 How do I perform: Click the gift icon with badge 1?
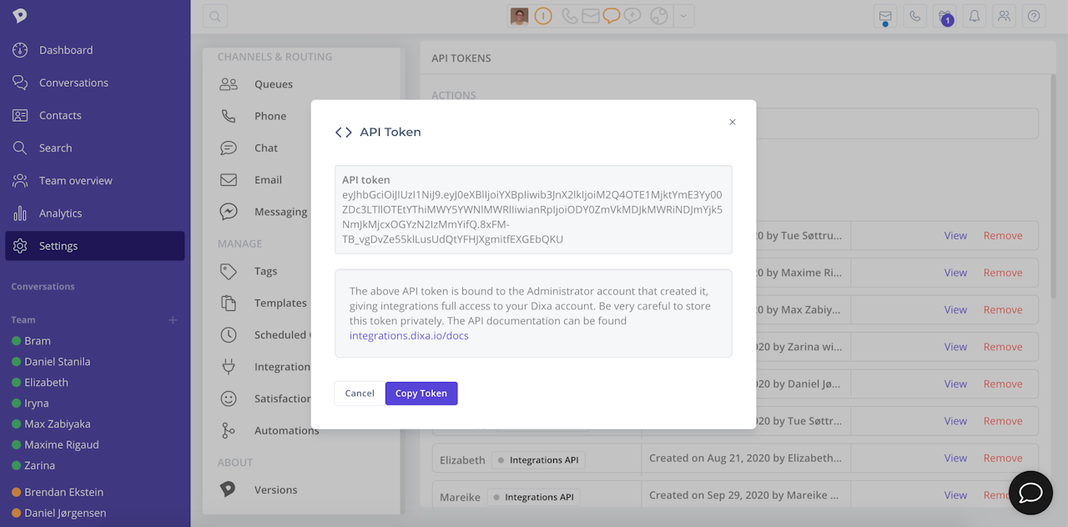pyautogui.click(x=945, y=16)
